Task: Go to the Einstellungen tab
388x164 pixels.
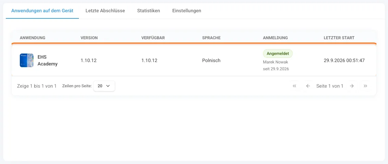Action: click(186, 11)
